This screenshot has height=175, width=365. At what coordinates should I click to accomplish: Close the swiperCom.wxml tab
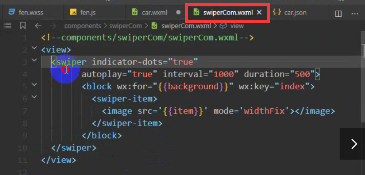[x=259, y=13]
